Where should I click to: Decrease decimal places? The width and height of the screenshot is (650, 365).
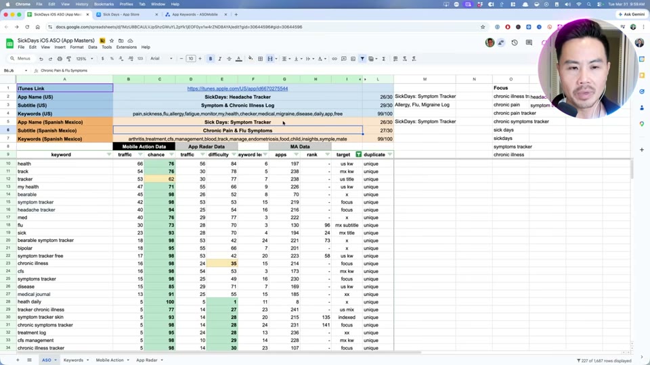click(x=121, y=59)
